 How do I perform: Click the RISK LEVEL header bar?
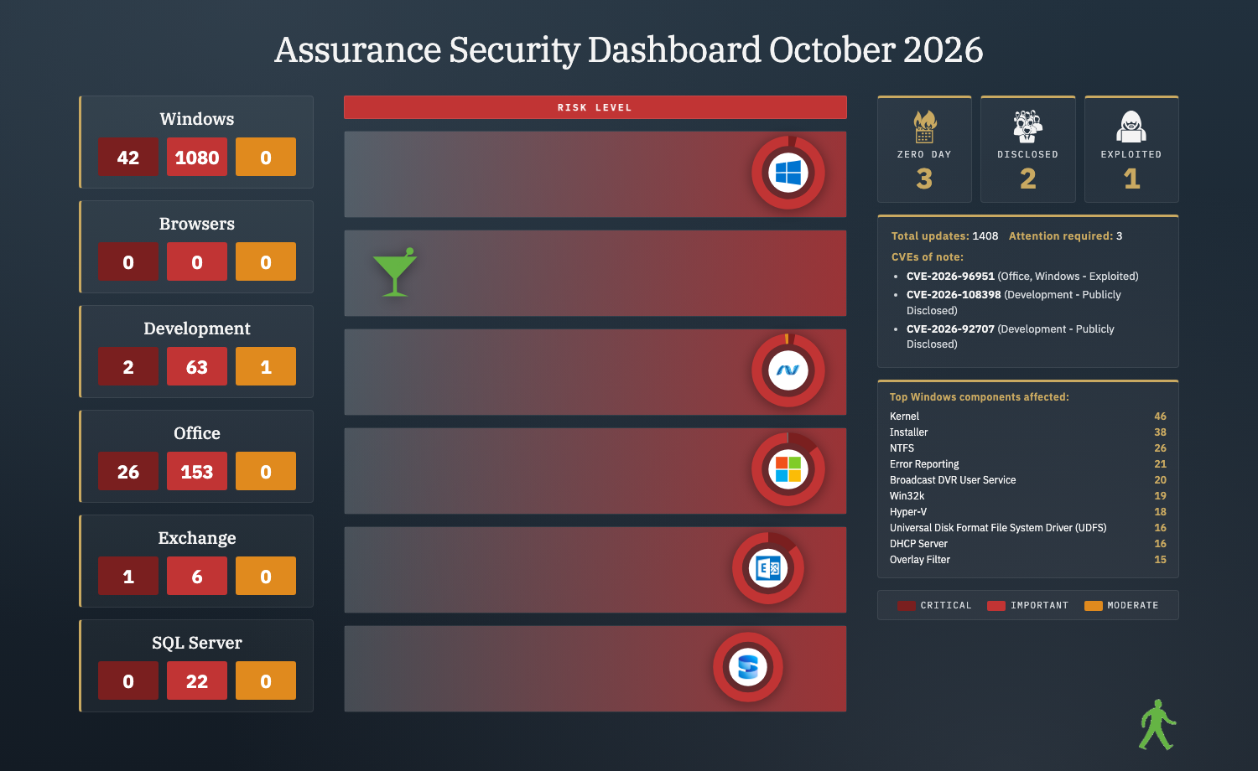pos(595,107)
